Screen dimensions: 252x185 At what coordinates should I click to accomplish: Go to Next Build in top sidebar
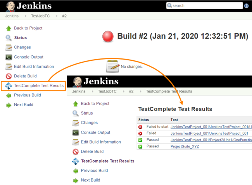point(24,104)
